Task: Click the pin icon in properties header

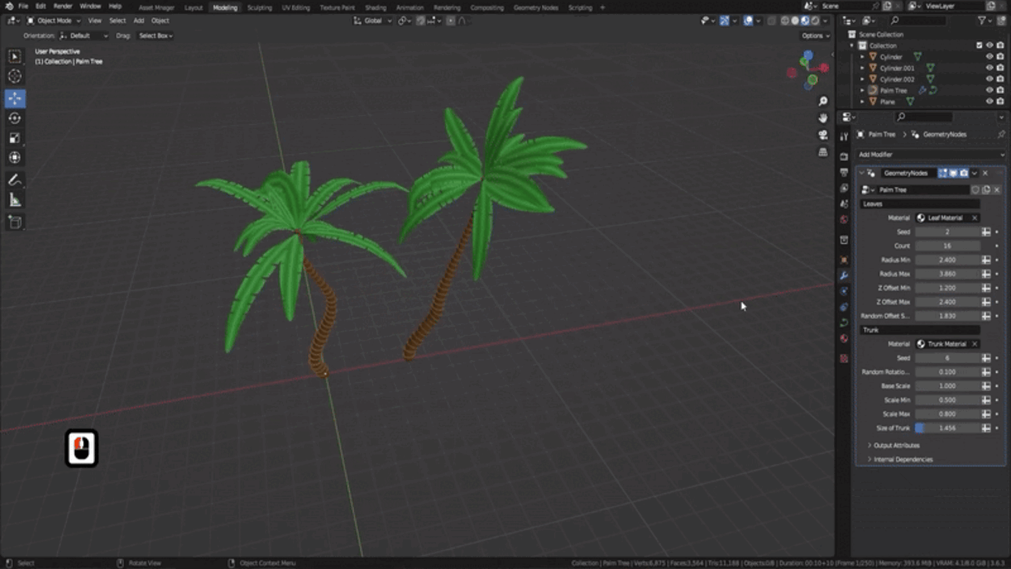Action: click(x=1001, y=134)
